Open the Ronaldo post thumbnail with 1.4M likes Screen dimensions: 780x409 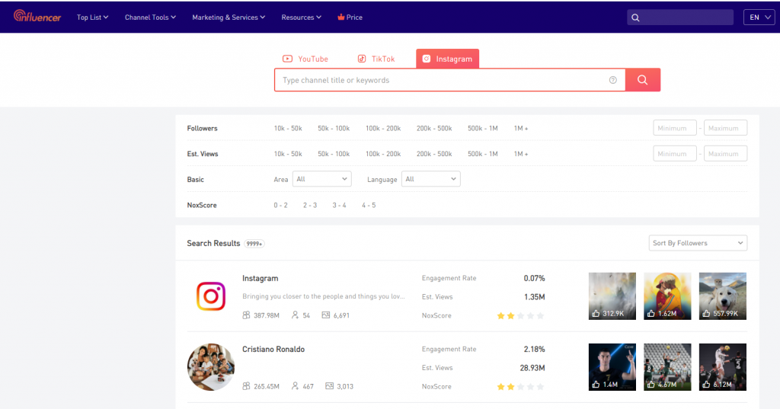coord(612,367)
